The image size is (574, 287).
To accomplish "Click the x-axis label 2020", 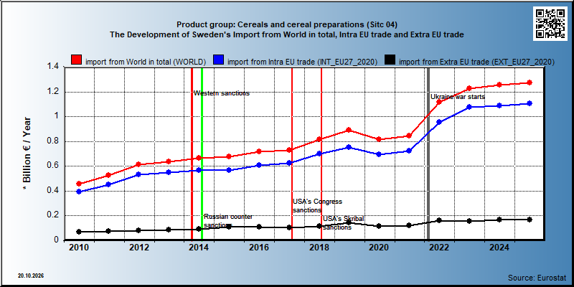I will tap(379, 248).
